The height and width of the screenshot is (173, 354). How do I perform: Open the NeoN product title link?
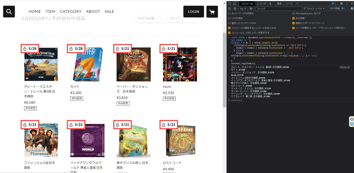point(167,87)
